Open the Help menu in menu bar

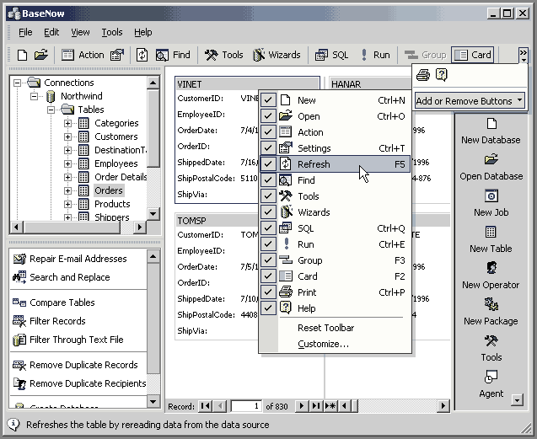[142, 32]
